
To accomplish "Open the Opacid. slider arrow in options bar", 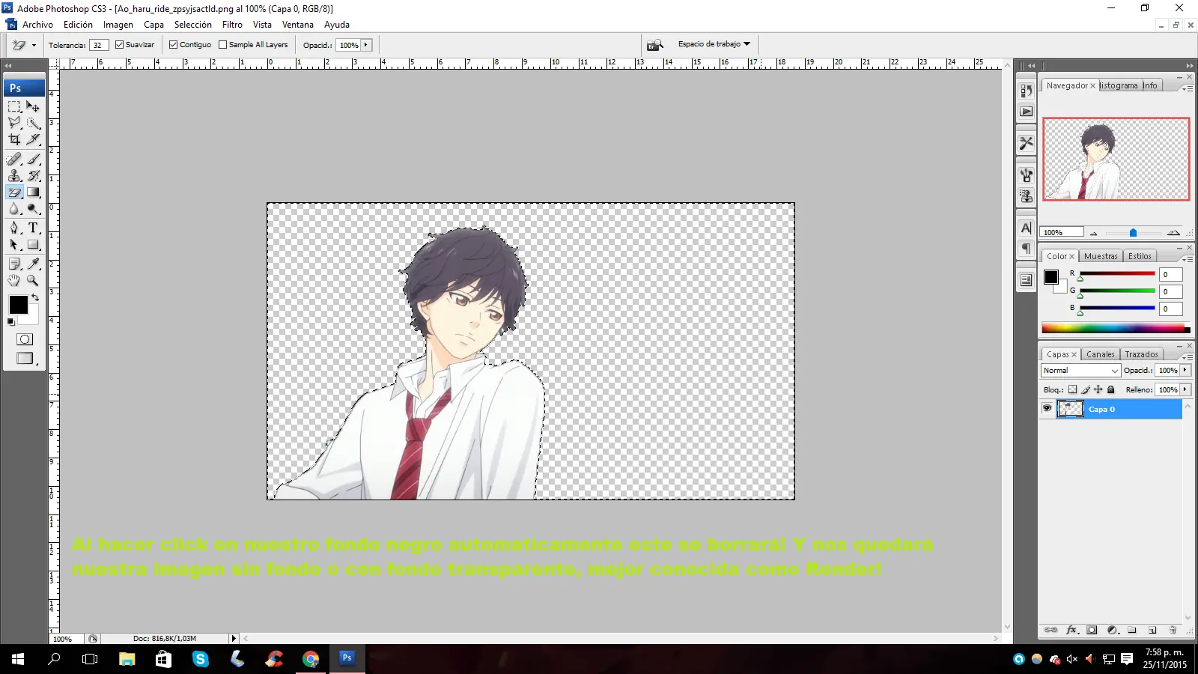I will pyautogui.click(x=365, y=45).
